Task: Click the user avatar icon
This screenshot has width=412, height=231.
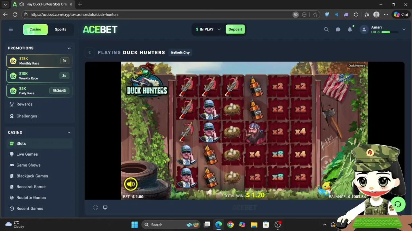Action: [x=364, y=30]
